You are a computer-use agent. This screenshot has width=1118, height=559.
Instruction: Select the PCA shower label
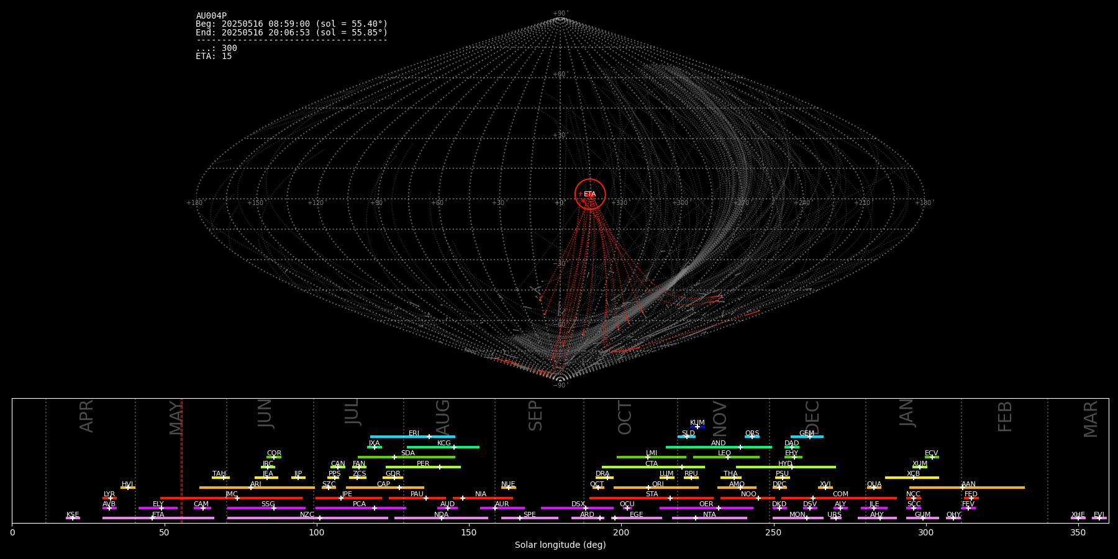359,504
